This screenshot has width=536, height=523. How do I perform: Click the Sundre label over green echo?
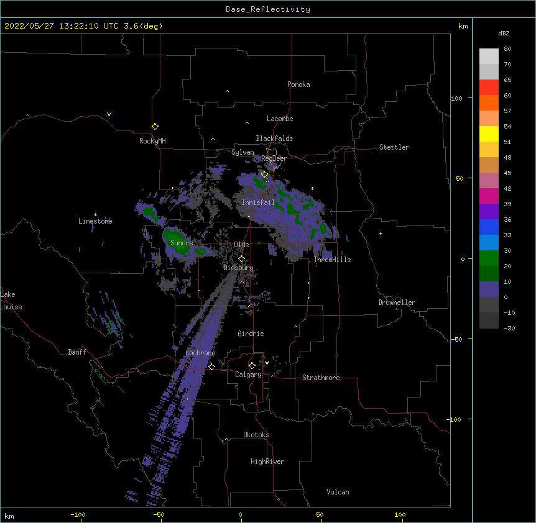point(182,243)
